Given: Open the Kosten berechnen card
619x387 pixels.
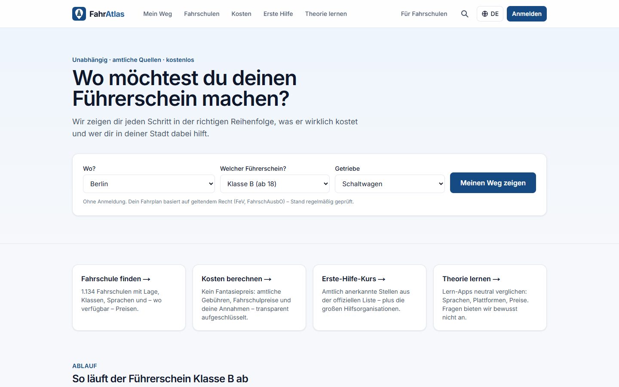Looking at the screenshot, I should (249, 298).
